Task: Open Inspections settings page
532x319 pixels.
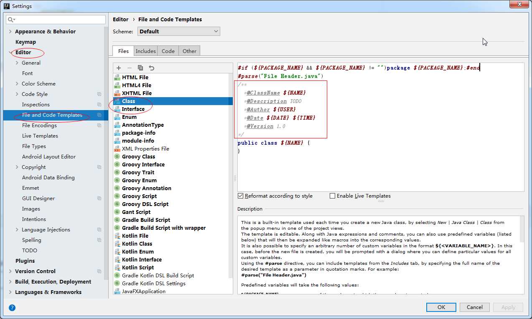Action: click(x=36, y=104)
